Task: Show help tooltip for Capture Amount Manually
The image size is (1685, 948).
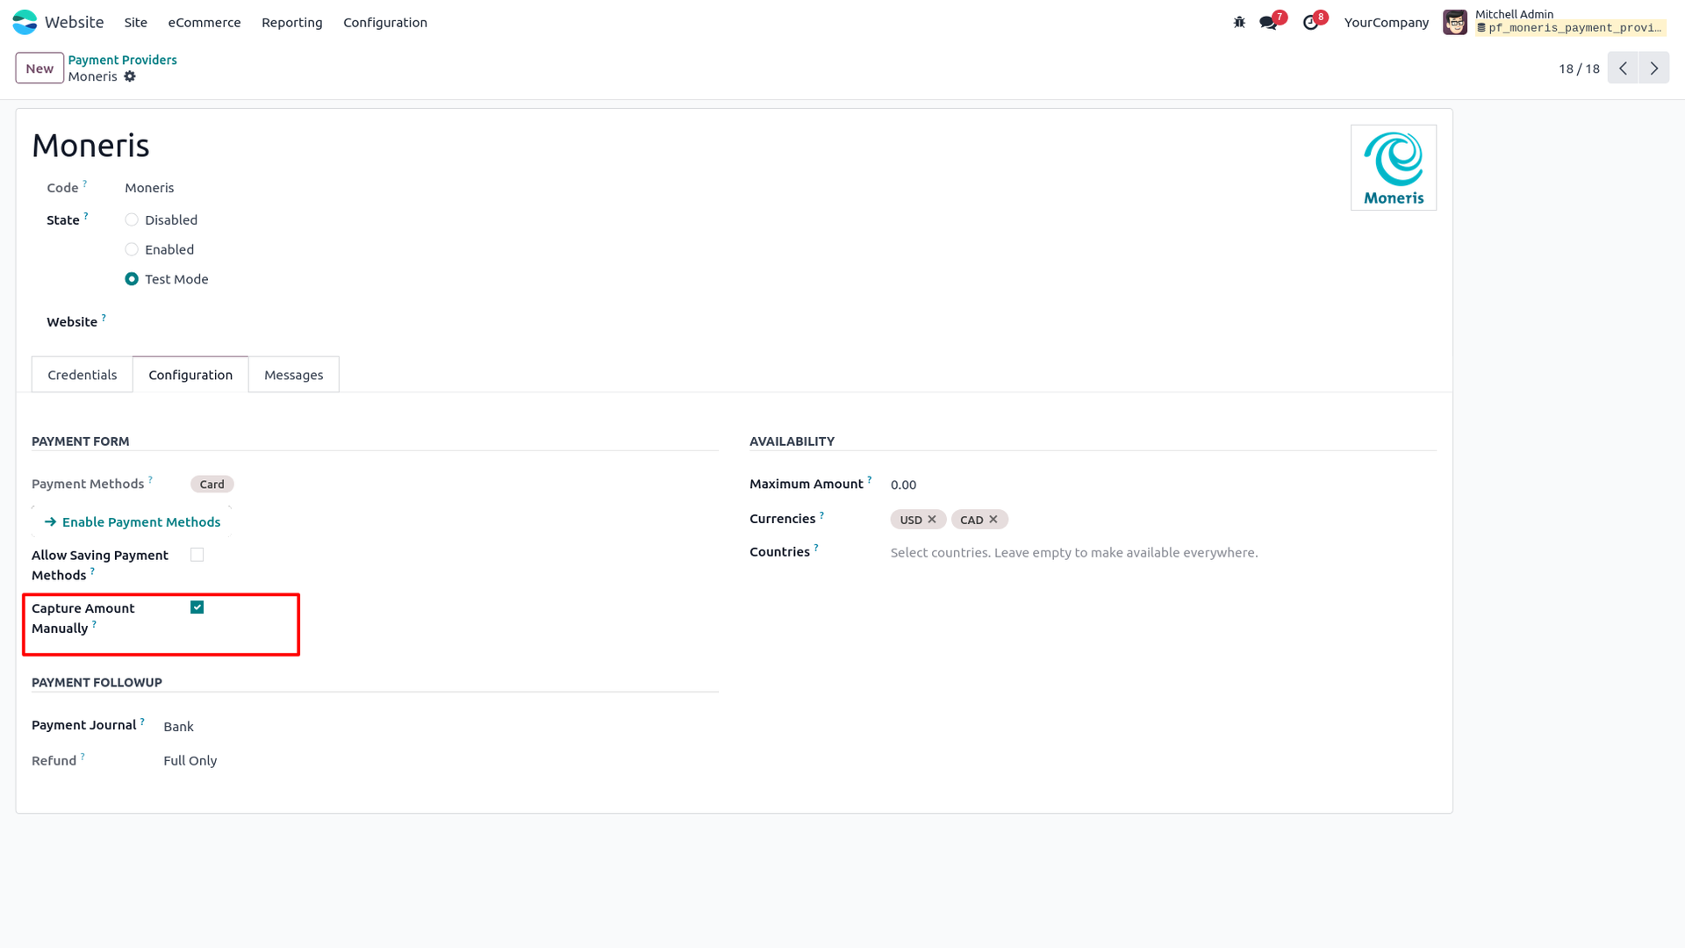Action: click(94, 624)
